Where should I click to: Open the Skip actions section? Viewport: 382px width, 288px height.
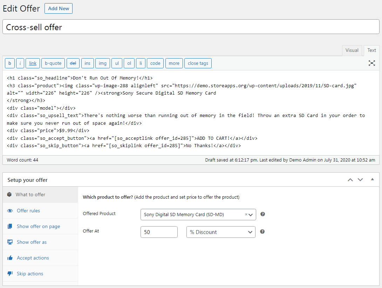(40, 274)
